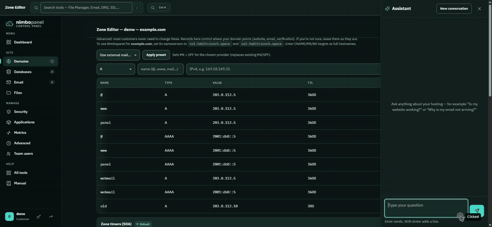Click the Zone Editor title in top bar
Screen dimensions: 492x227
pos(15,8)
